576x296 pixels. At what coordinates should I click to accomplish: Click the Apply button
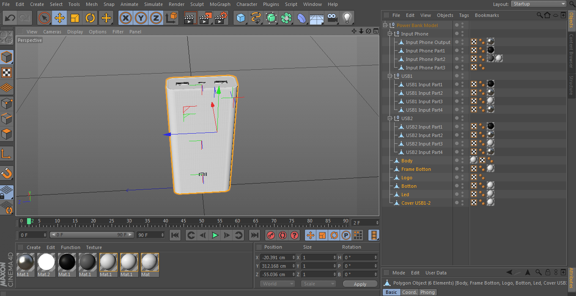click(360, 284)
